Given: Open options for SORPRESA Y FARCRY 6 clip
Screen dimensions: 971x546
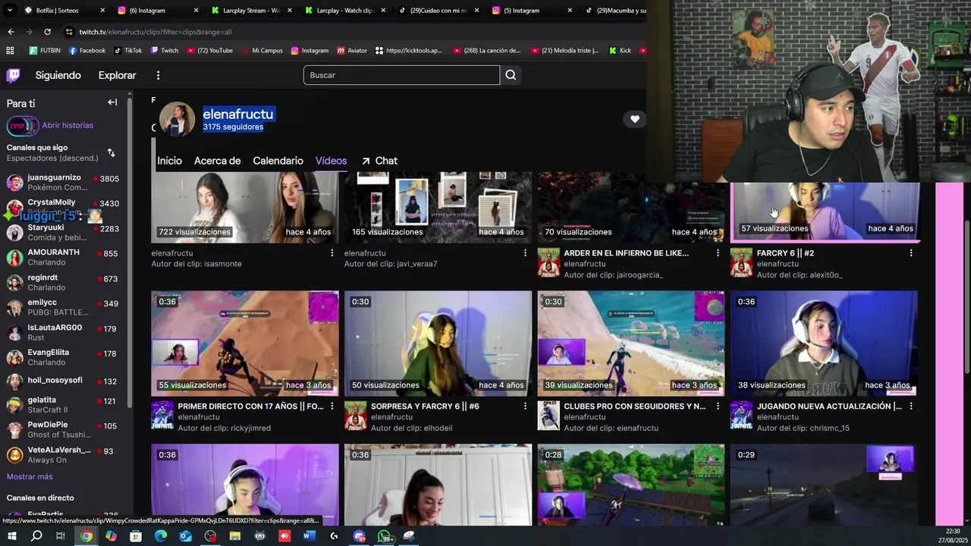Looking at the screenshot, I should pos(525,406).
